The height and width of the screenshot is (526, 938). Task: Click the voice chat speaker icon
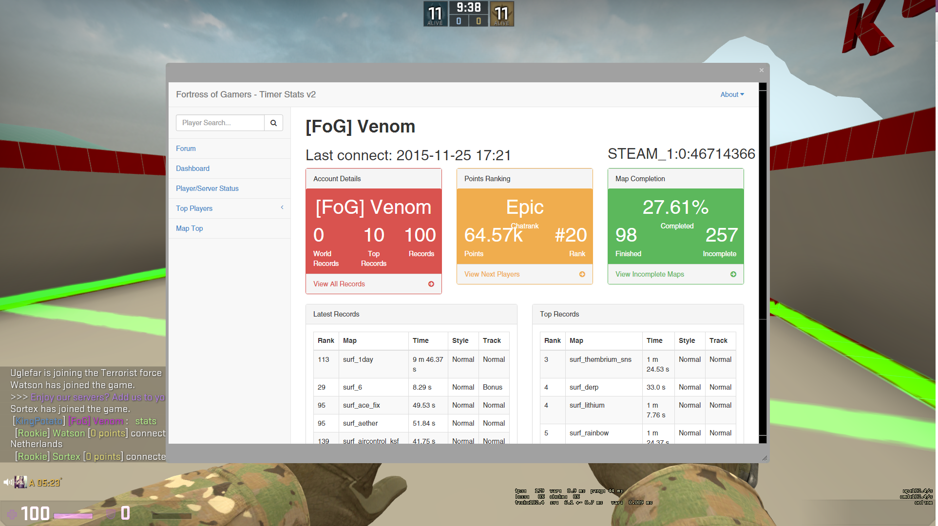8,482
